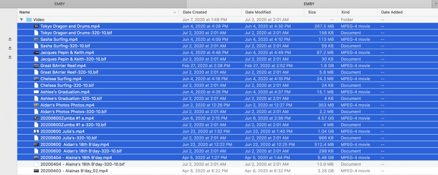
Task: Eject the first sidebar volume
Action: [x=10, y=39]
